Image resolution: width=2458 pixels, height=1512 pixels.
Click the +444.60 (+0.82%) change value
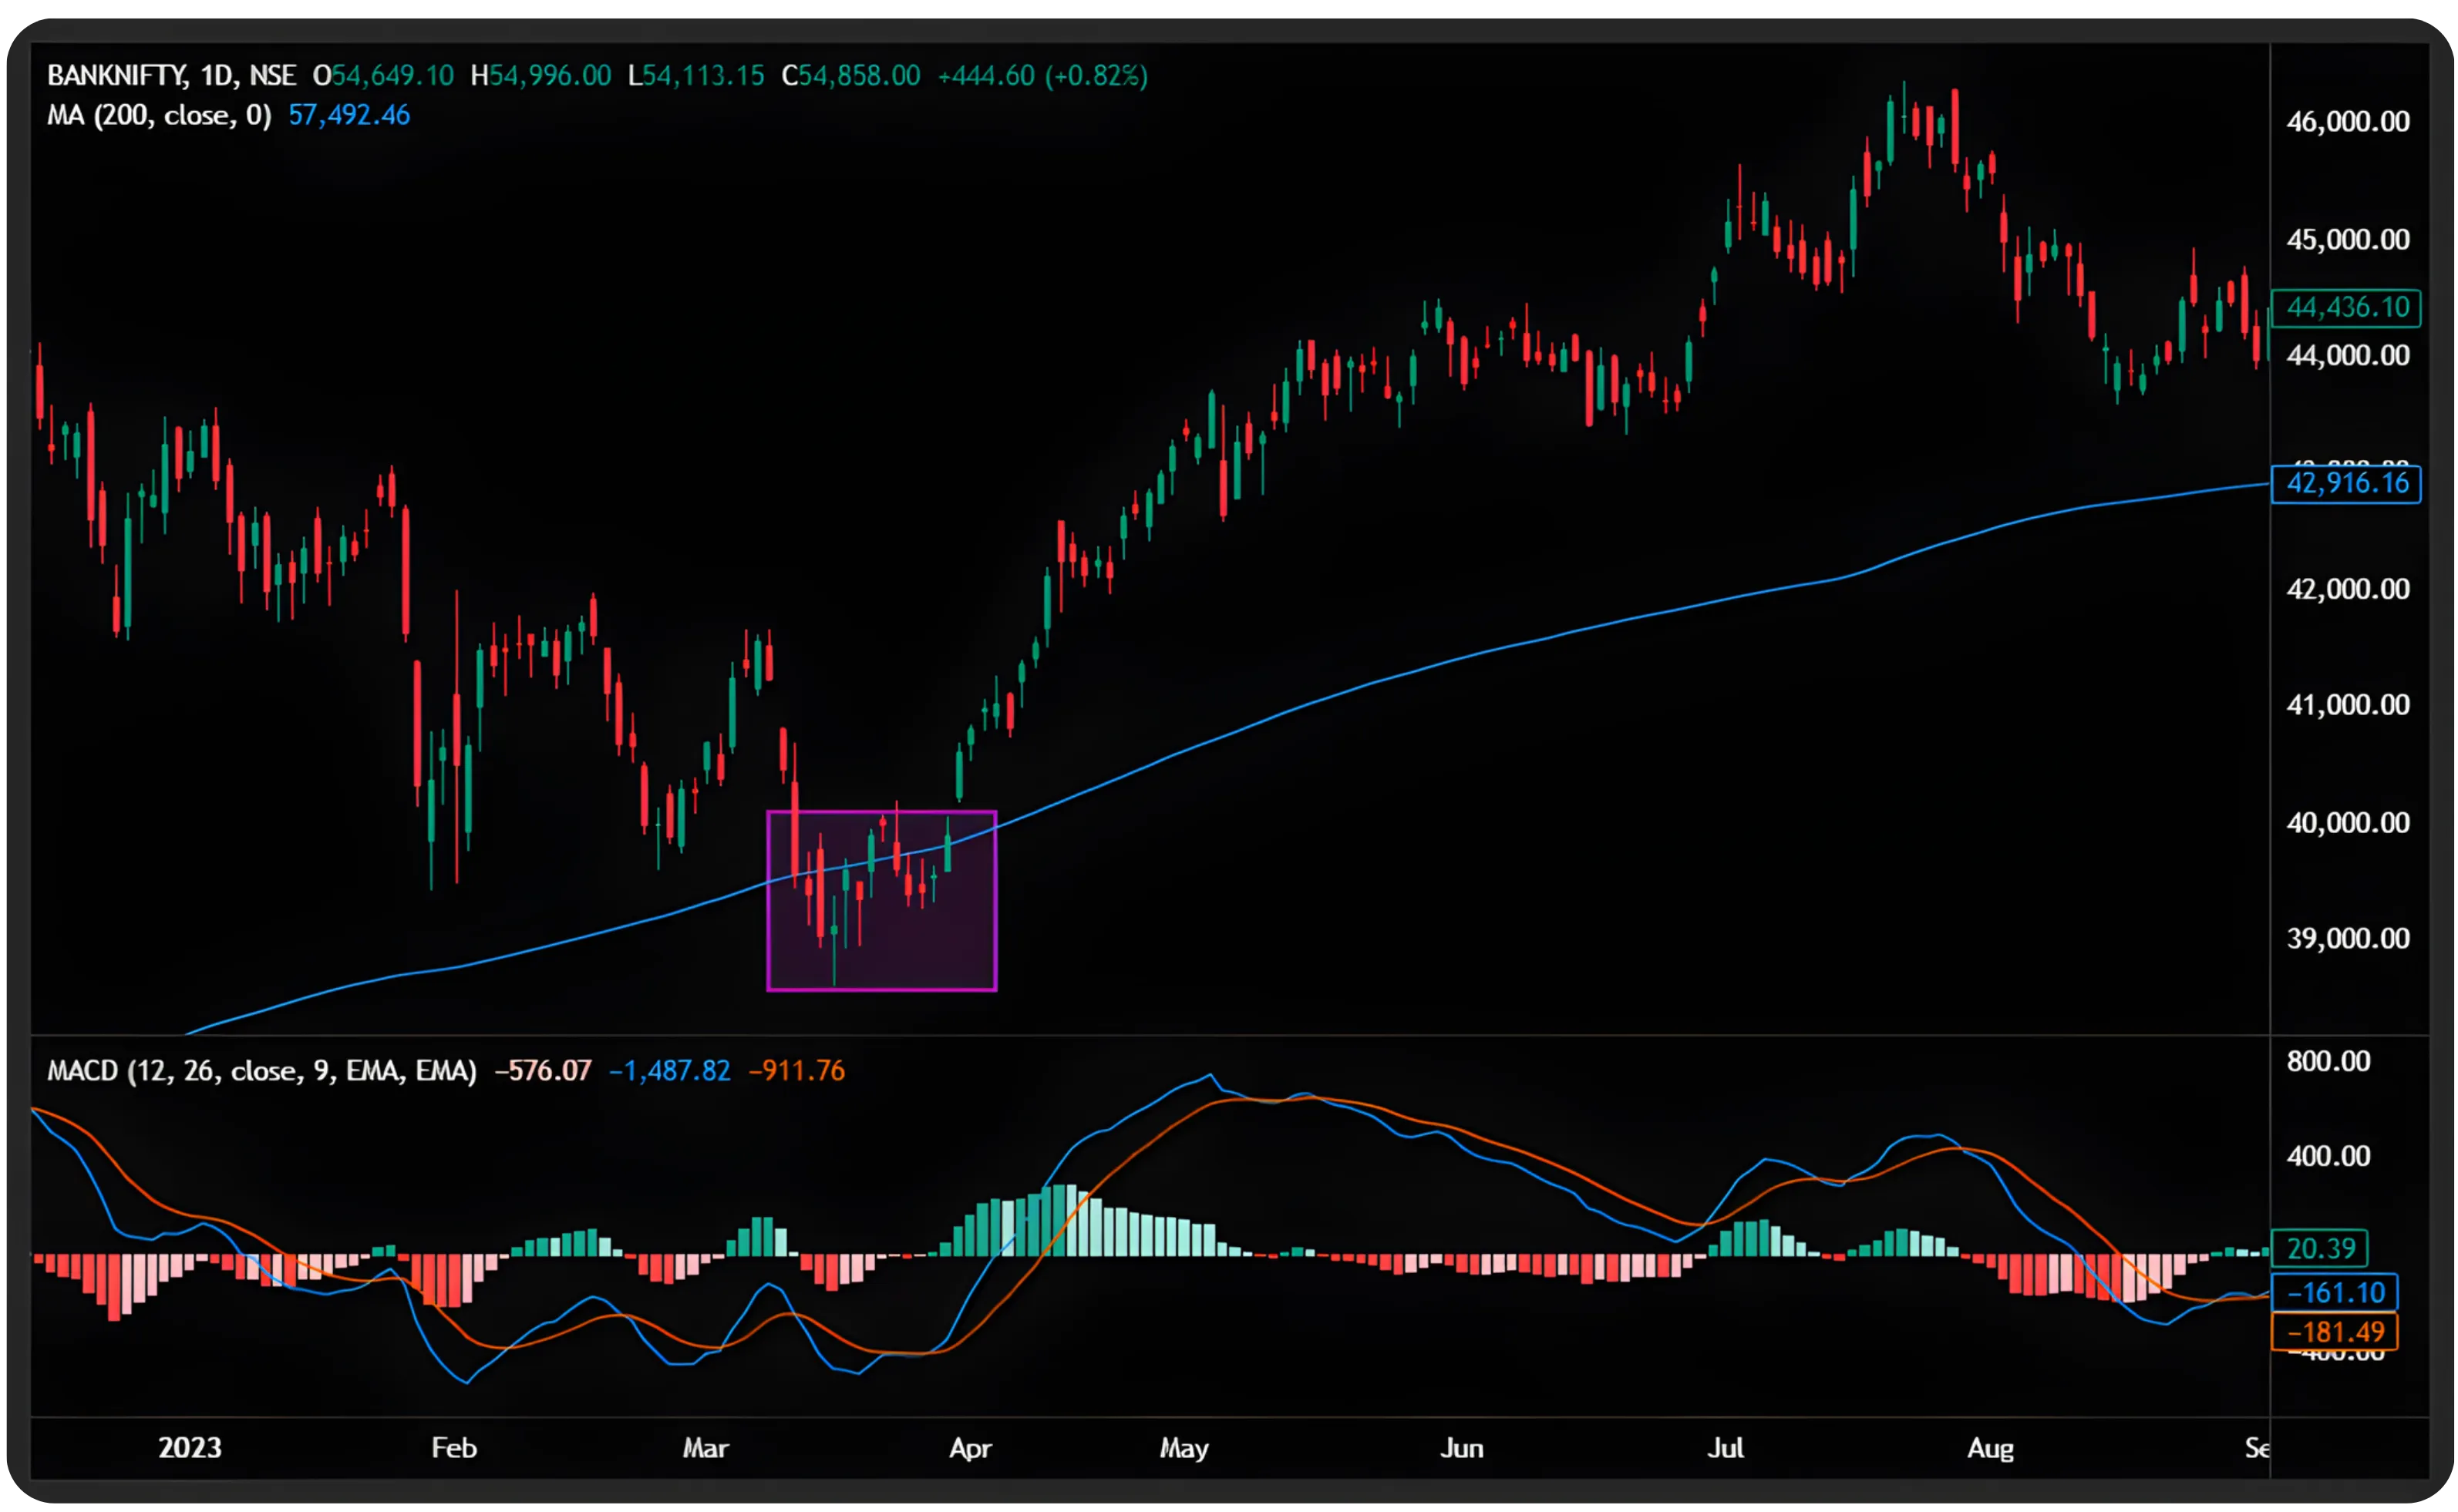point(1042,76)
